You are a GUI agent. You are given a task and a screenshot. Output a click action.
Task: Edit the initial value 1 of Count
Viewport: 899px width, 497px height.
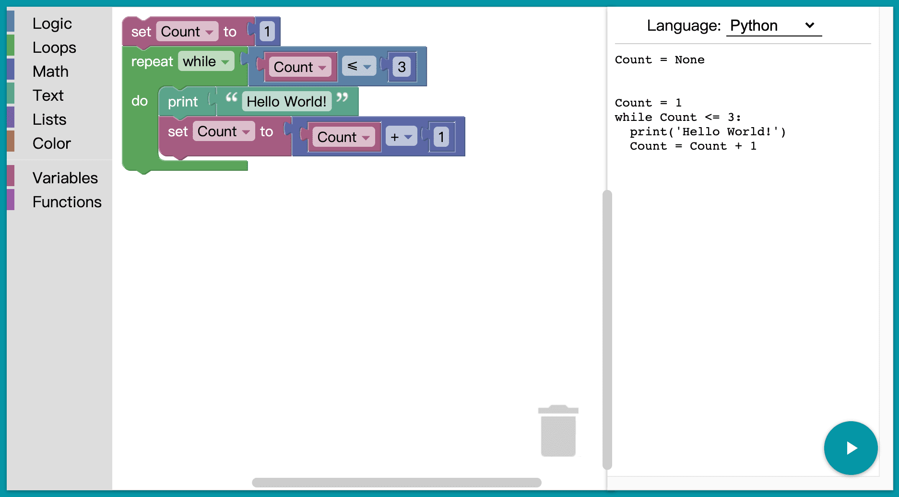(267, 32)
